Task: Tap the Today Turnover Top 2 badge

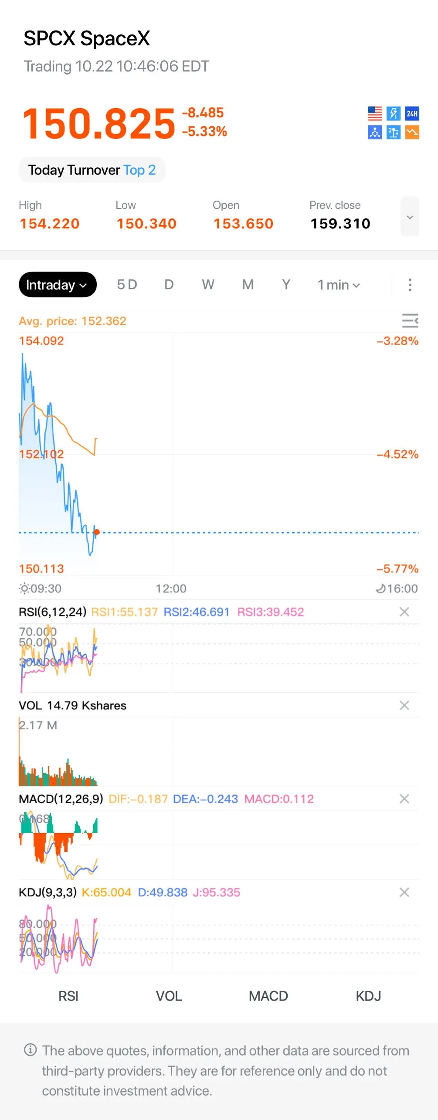Action: pyautogui.click(x=92, y=170)
